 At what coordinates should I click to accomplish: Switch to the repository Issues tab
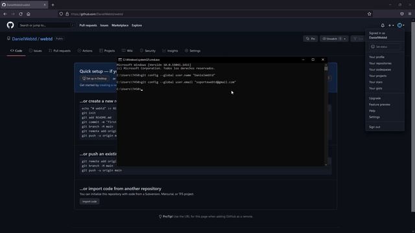[35, 50]
